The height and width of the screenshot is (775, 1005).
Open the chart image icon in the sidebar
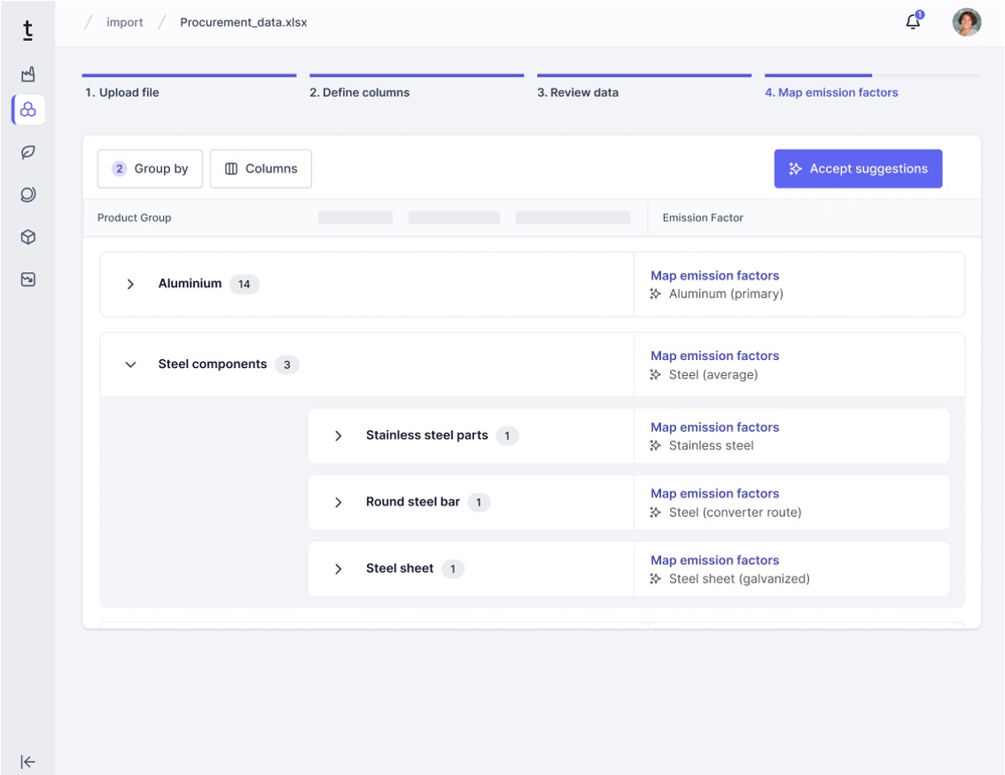[27, 279]
